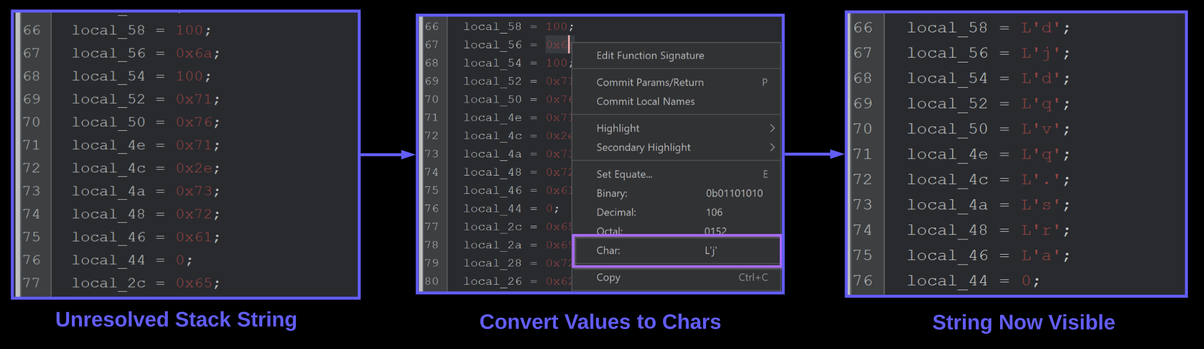Select local_44 variable in left panel

click(x=108, y=260)
